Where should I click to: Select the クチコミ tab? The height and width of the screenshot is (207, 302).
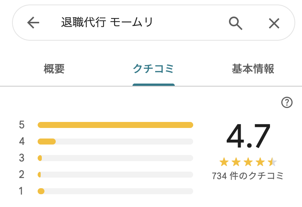click(154, 69)
